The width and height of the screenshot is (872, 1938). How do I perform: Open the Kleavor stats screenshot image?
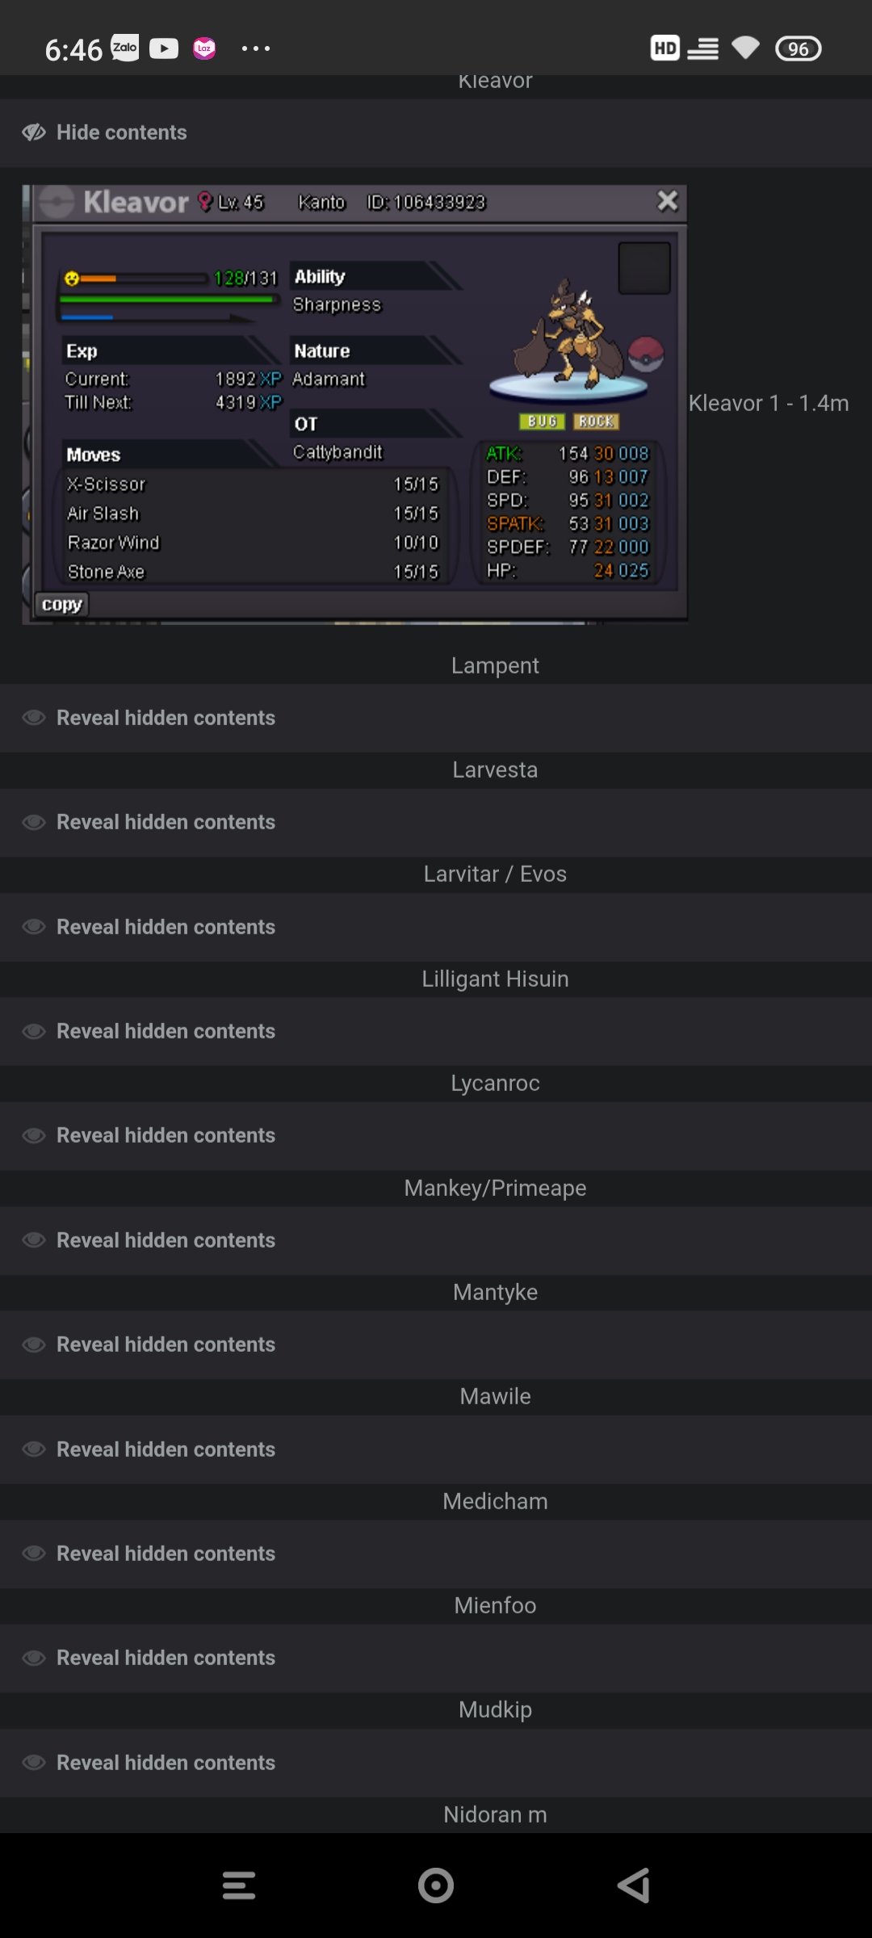(355, 404)
